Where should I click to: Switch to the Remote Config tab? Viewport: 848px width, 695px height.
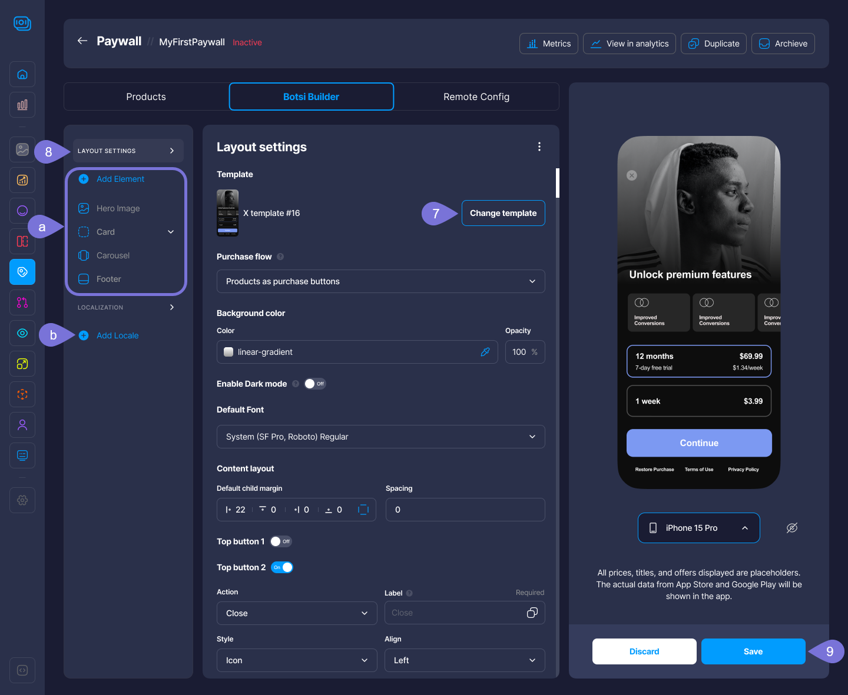pyautogui.click(x=476, y=97)
